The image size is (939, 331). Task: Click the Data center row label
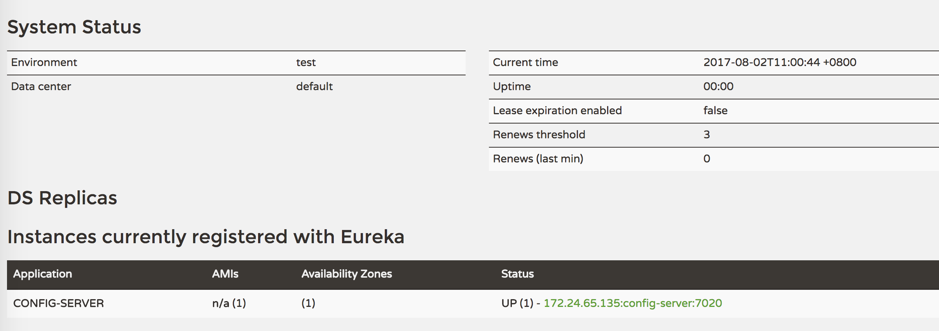[41, 87]
